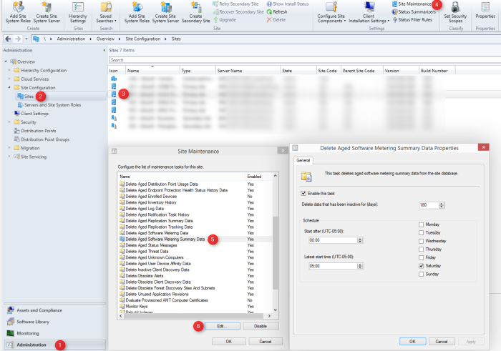
Task: Click Retry Secondary Site
Action: (x=235, y=4)
